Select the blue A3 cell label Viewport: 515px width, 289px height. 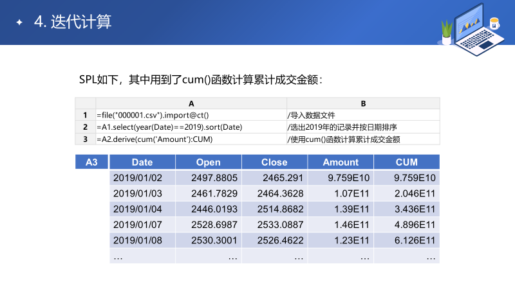point(91,162)
